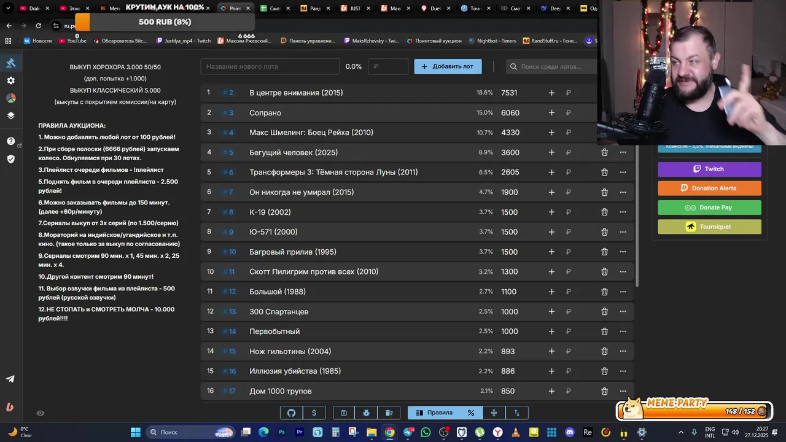Screen dimensions: 786x442
Task: Open the YouTube bookmark
Action: [72, 41]
